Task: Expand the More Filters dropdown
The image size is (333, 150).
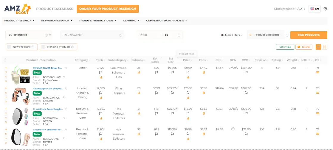Action: point(232,35)
